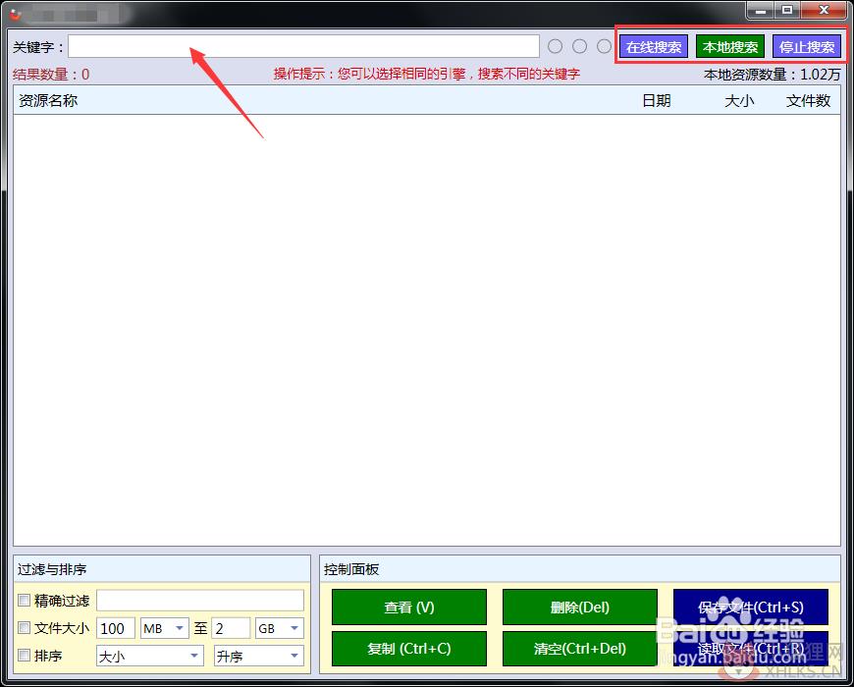Open the GB unit dropdown

pos(280,628)
